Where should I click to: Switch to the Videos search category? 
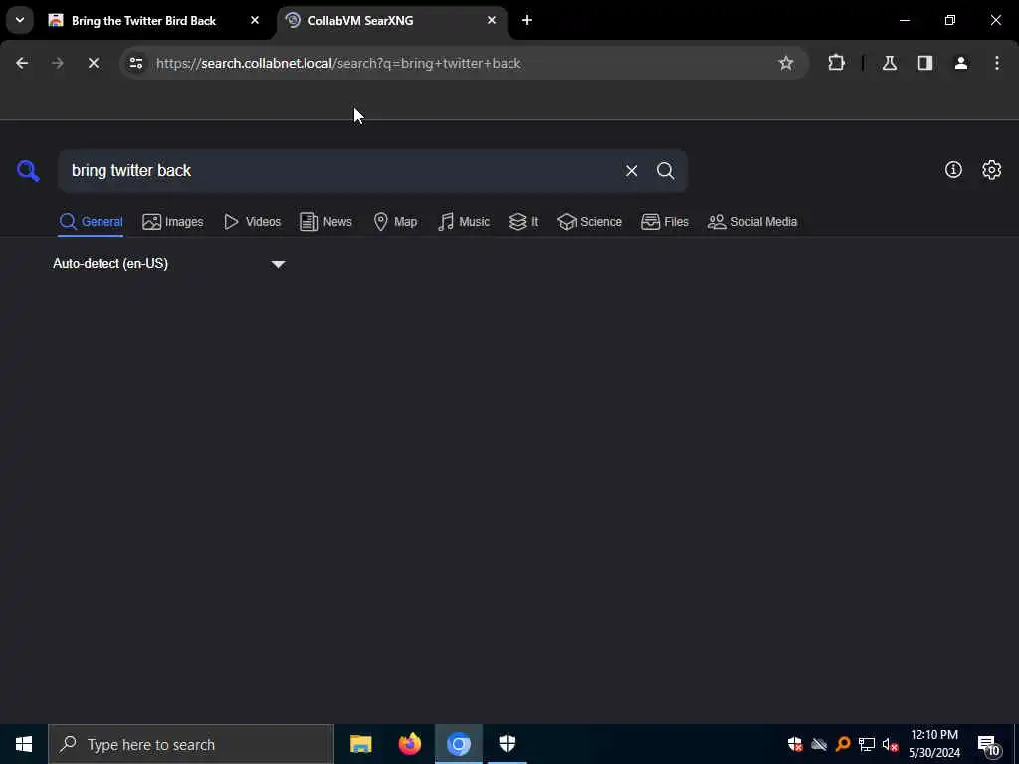pyautogui.click(x=252, y=222)
